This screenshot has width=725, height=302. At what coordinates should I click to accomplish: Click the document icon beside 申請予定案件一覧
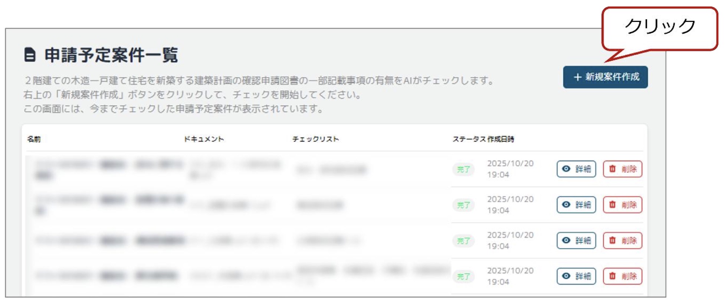coord(30,55)
